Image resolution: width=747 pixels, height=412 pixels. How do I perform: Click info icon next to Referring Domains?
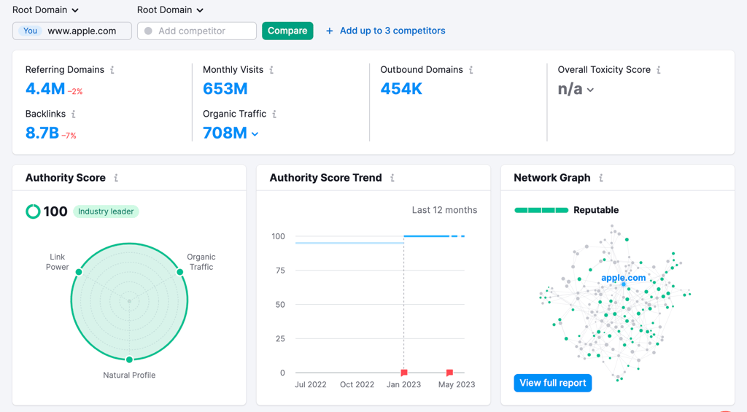[x=112, y=70]
